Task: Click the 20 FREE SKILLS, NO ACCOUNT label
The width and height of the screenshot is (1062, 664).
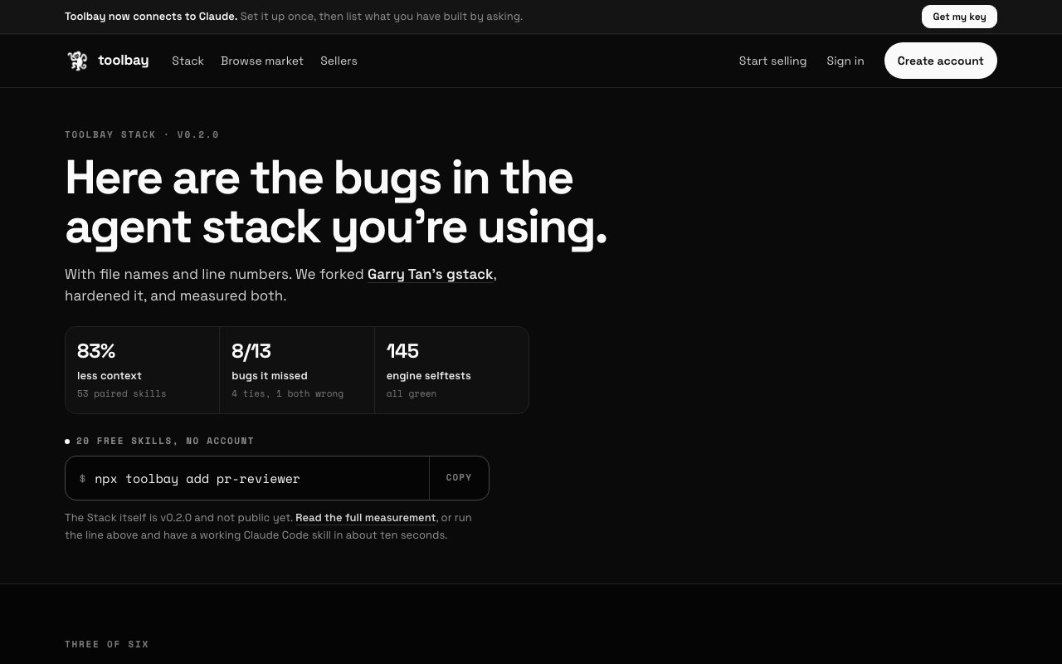Action: pos(165,441)
